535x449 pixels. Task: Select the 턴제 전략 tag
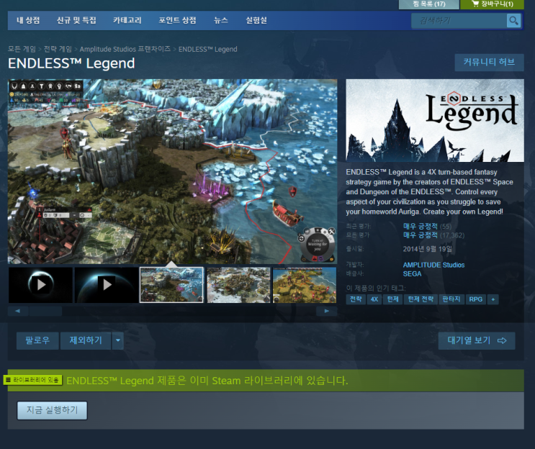coord(421,299)
